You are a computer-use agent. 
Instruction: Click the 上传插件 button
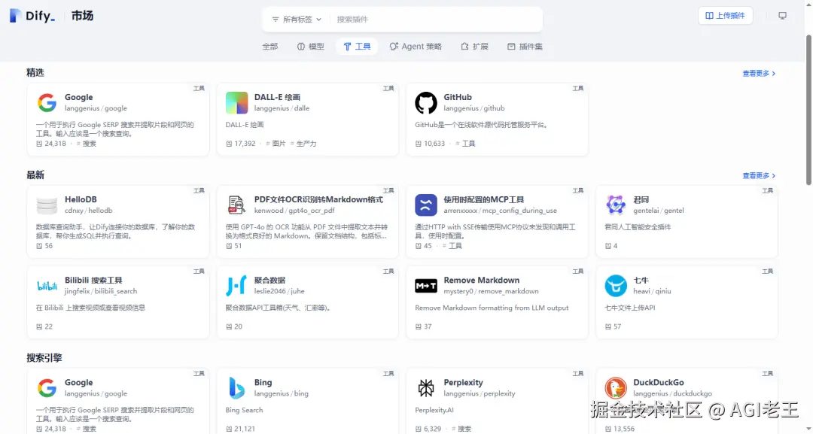click(726, 16)
